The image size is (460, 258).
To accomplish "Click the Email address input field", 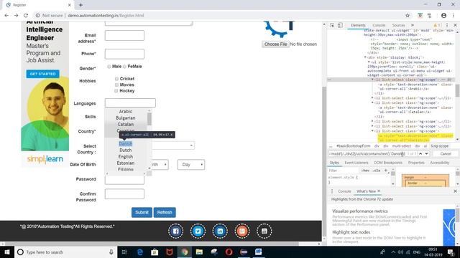I will coord(124,35).
